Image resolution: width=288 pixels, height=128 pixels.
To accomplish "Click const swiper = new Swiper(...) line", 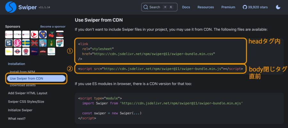I will pos(112,113).
